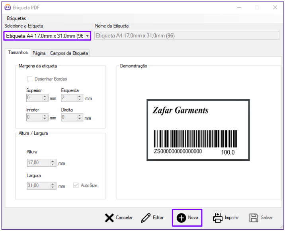Open the Campos da Etiqueta tab

pos(69,53)
